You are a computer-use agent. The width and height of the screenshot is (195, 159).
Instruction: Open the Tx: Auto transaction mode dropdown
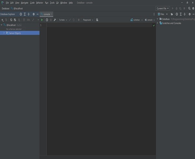[63, 20]
